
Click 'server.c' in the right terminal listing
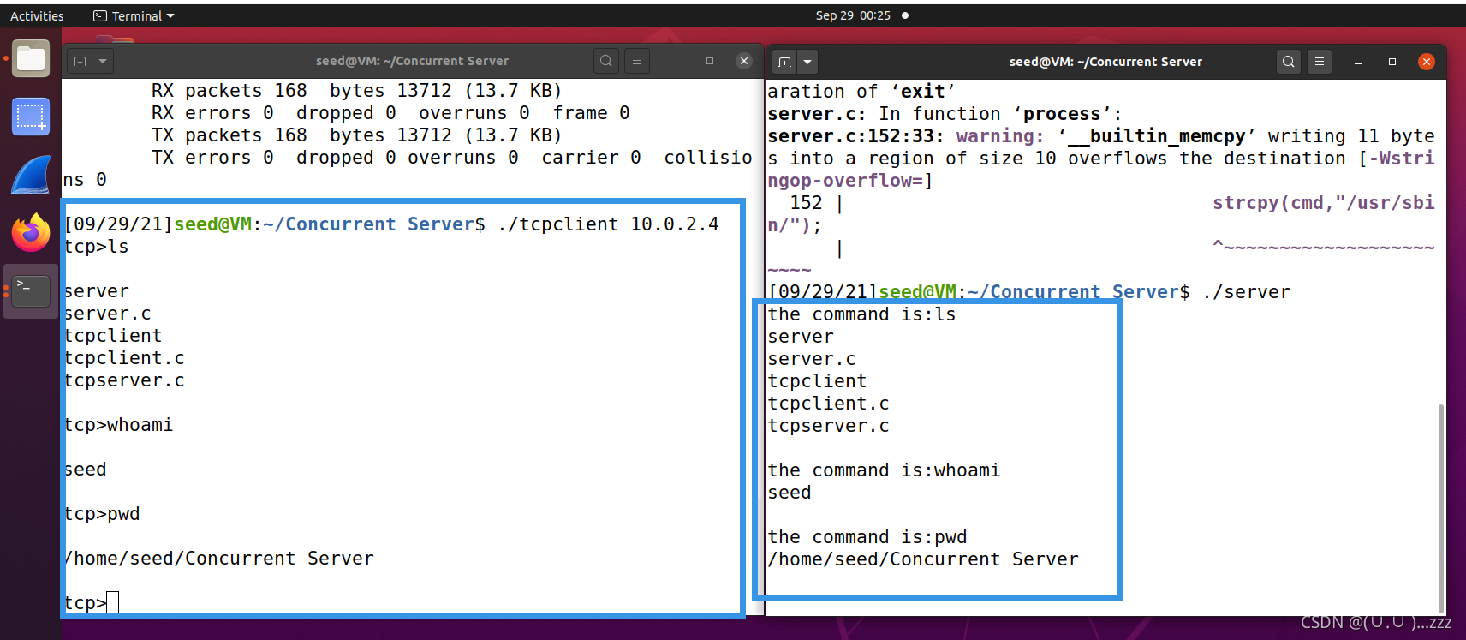click(812, 359)
